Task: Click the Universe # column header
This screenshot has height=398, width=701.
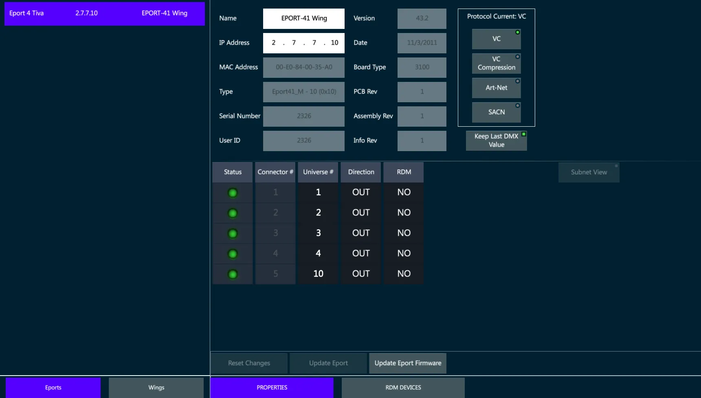Action: coord(318,172)
